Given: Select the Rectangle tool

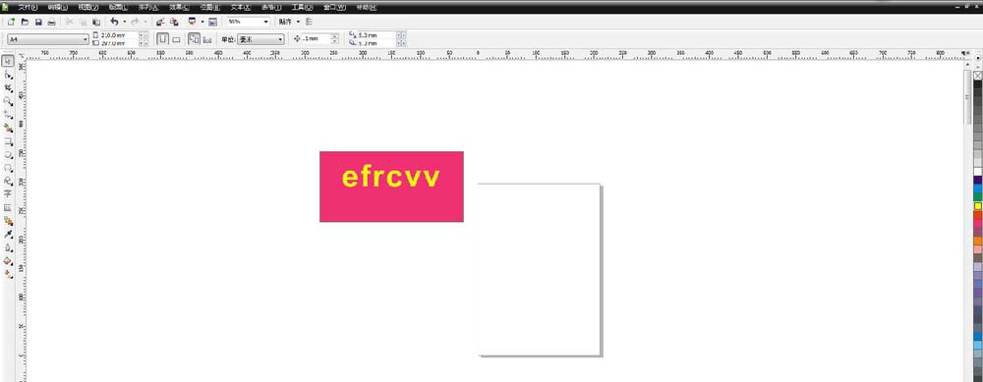Looking at the screenshot, I should tap(8, 141).
